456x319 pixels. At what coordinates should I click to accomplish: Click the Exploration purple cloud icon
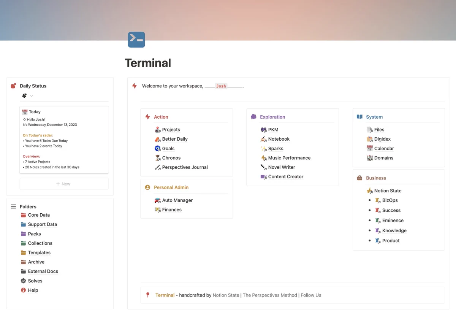(253, 117)
